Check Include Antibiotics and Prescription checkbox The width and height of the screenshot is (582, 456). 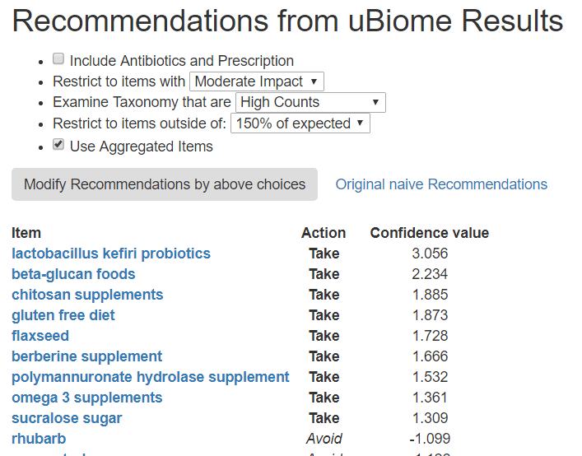[58, 59]
